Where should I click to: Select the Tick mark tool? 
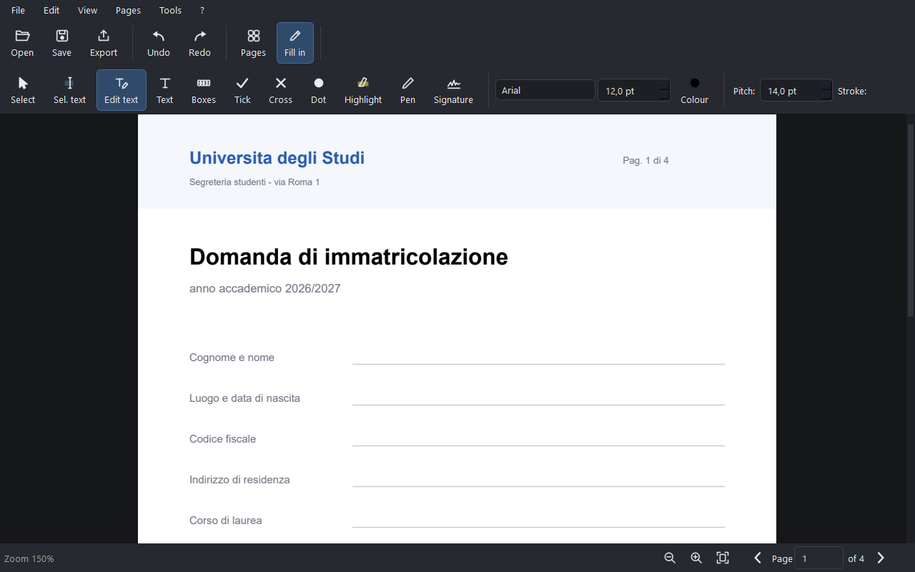[x=242, y=90]
